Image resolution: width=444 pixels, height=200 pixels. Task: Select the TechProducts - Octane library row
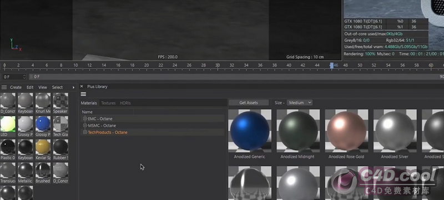(153, 132)
